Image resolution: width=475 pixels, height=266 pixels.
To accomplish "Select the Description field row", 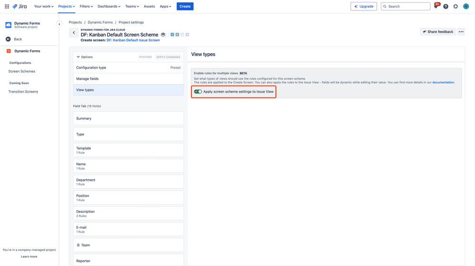I will (128, 213).
